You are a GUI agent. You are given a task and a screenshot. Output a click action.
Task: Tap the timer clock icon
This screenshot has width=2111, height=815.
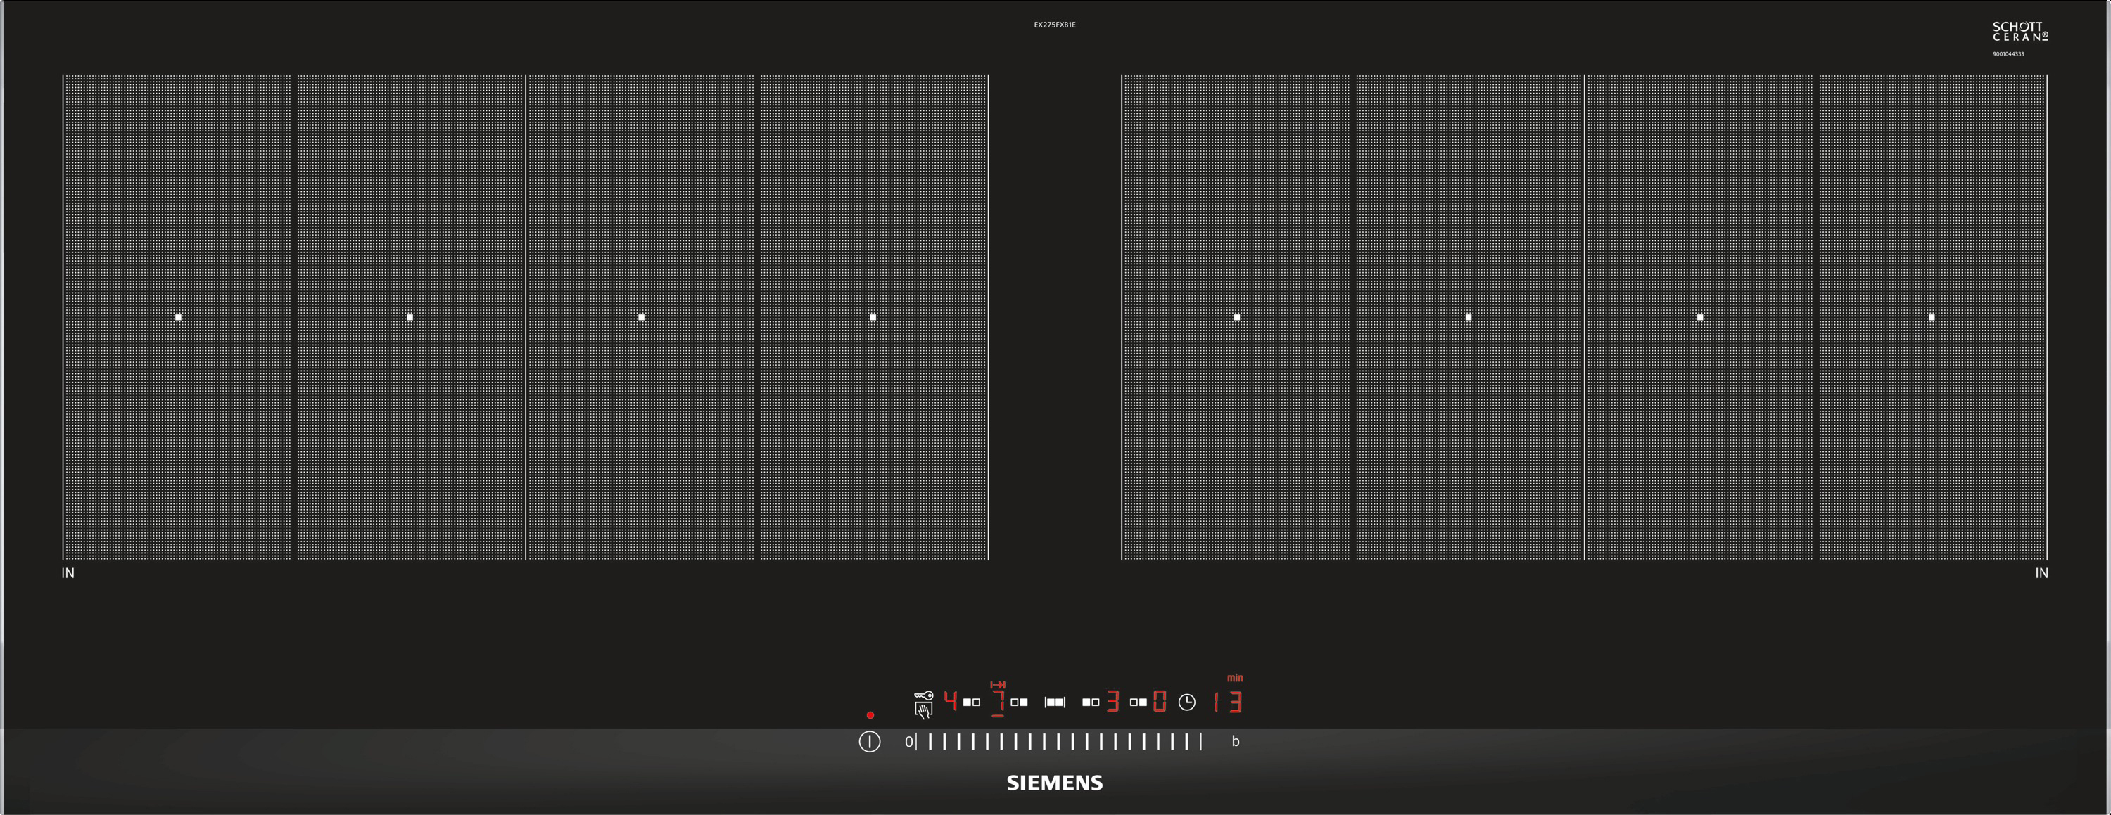coord(1186,702)
